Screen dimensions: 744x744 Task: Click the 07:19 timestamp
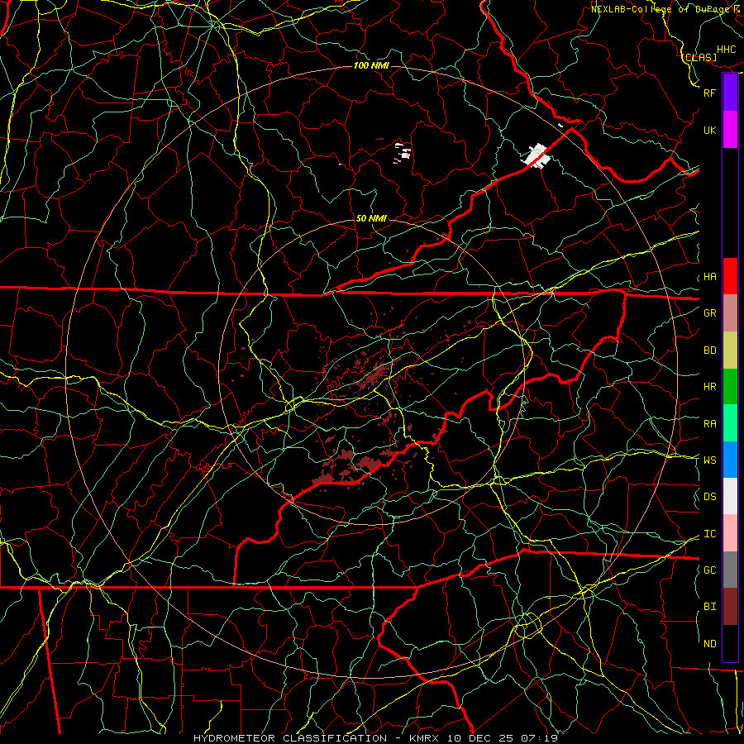click(538, 738)
